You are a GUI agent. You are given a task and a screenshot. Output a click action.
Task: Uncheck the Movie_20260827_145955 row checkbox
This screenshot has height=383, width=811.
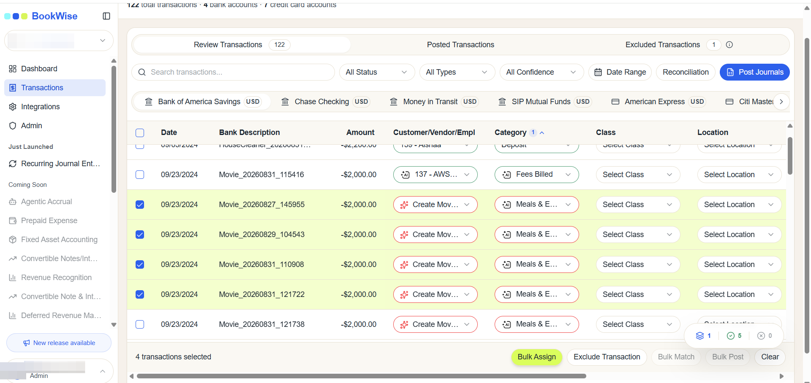140,205
